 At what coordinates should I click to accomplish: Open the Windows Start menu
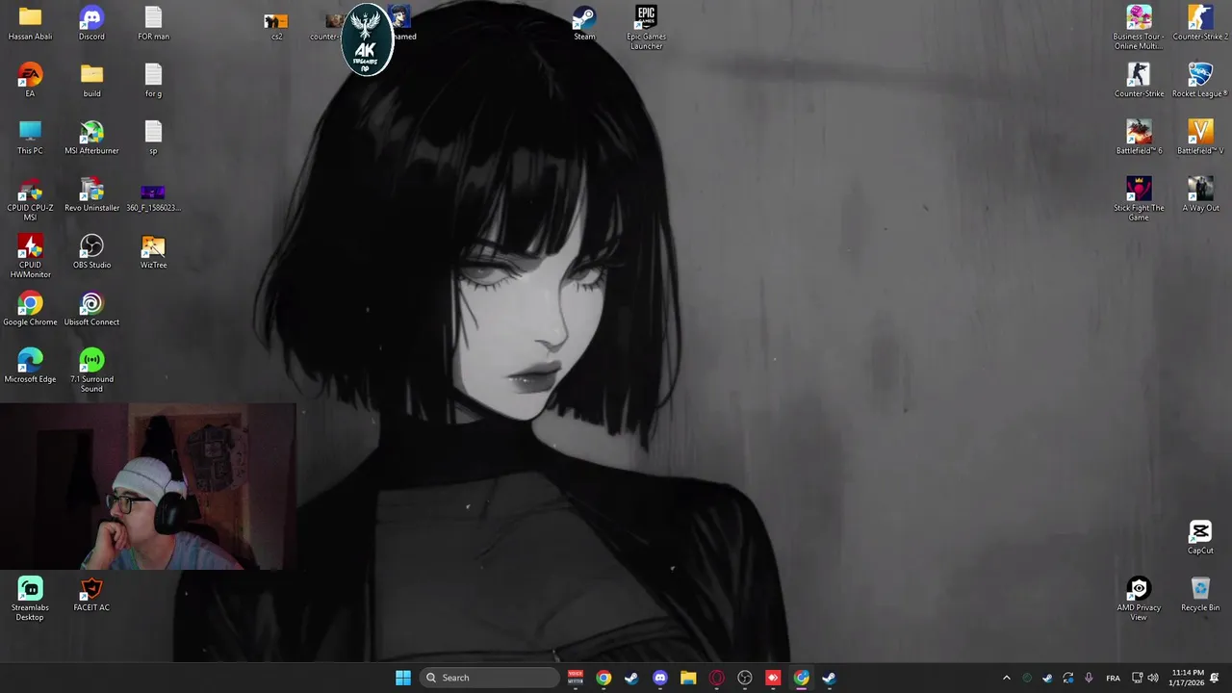pyautogui.click(x=403, y=678)
